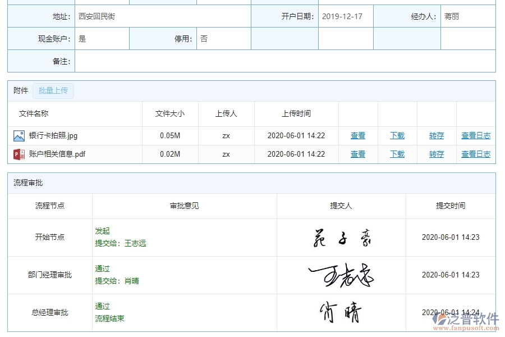
Task: Click the 批量上传 button in the 附件 panel
Action: click(53, 90)
